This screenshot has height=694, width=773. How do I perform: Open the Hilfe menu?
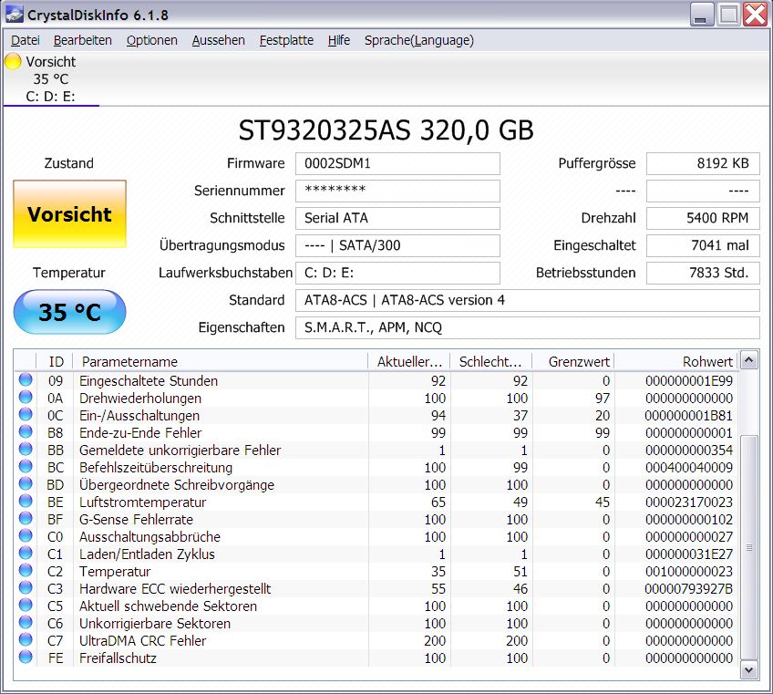click(339, 40)
